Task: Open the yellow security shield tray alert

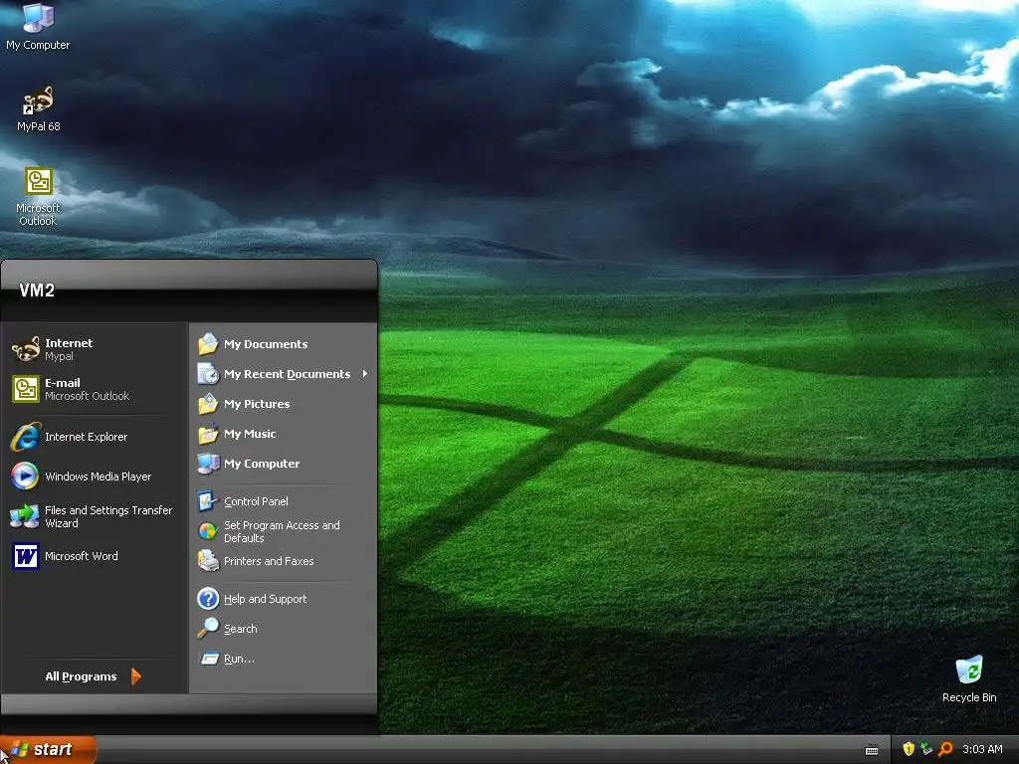Action: tap(909, 749)
